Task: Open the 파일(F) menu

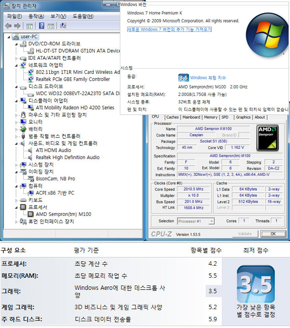Action: coord(14,16)
